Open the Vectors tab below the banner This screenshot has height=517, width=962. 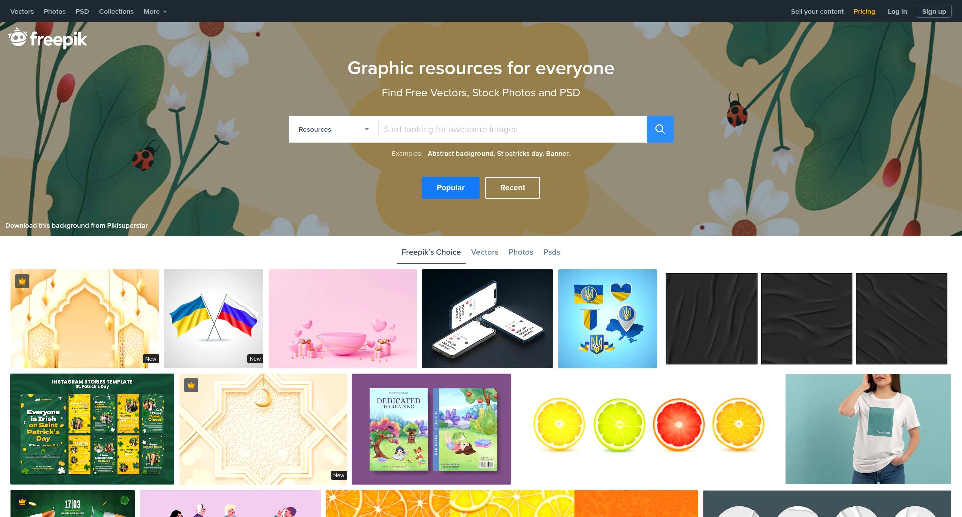(485, 252)
